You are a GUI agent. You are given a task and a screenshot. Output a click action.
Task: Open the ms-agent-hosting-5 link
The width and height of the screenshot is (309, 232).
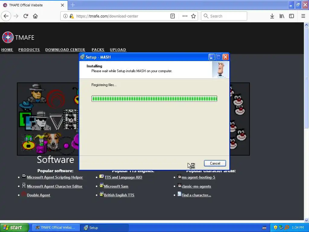coord(199,177)
